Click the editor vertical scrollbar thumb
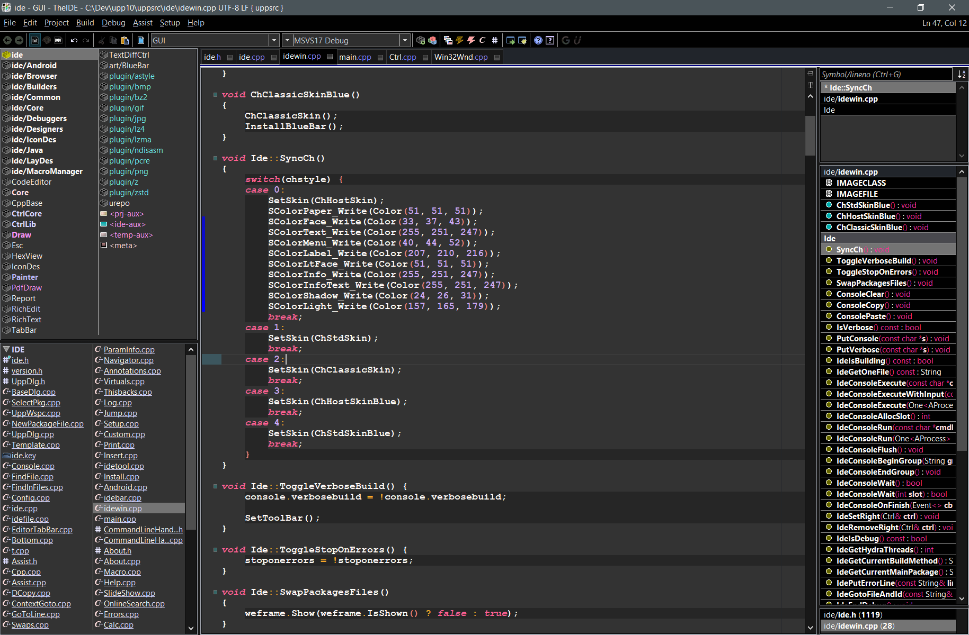 pos(810,135)
